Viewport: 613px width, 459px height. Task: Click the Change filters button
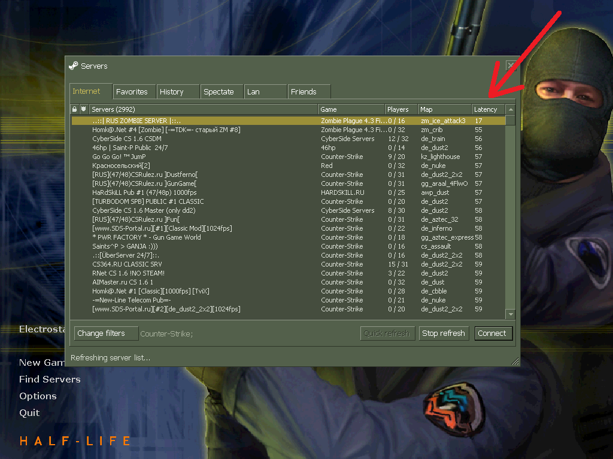click(x=106, y=333)
